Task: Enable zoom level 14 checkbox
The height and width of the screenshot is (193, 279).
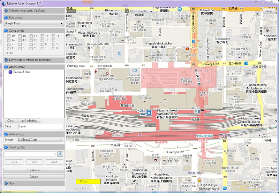Action: (9, 40)
